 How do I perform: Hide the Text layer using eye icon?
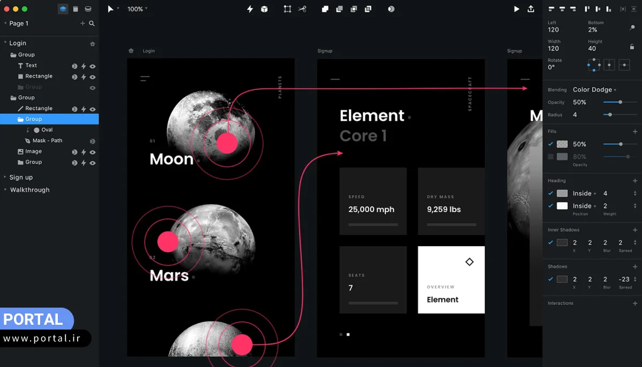click(x=93, y=66)
